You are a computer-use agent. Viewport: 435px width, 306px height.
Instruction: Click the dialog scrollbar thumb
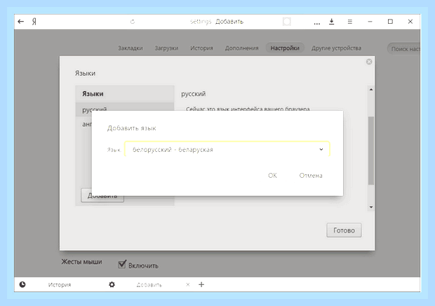(x=371, y=151)
